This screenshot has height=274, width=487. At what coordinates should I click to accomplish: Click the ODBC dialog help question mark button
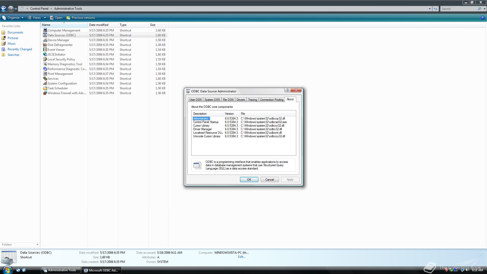[x=287, y=90]
